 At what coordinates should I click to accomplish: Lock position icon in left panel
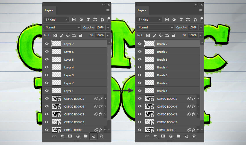(68, 35)
